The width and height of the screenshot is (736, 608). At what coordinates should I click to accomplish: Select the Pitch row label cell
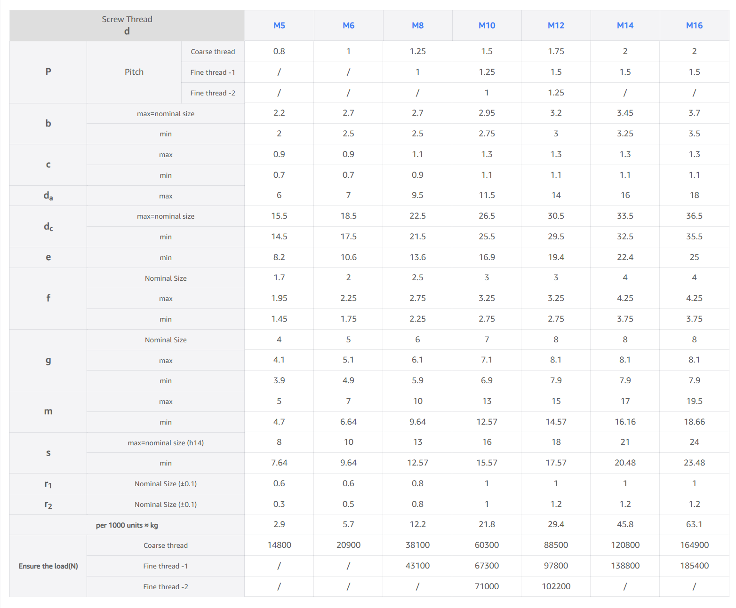[x=134, y=72]
